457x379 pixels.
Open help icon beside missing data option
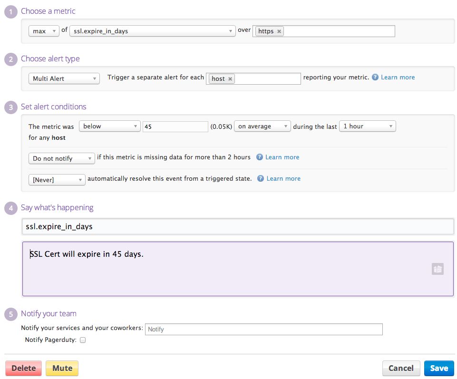coord(259,157)
